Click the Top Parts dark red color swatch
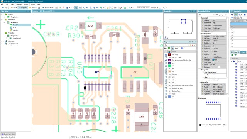The image size is (247, 139). click(x=169, y=54)
